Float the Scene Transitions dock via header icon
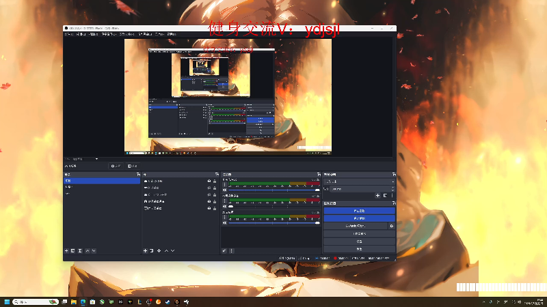This screenshot has width=547, height=307. point(394,175)
